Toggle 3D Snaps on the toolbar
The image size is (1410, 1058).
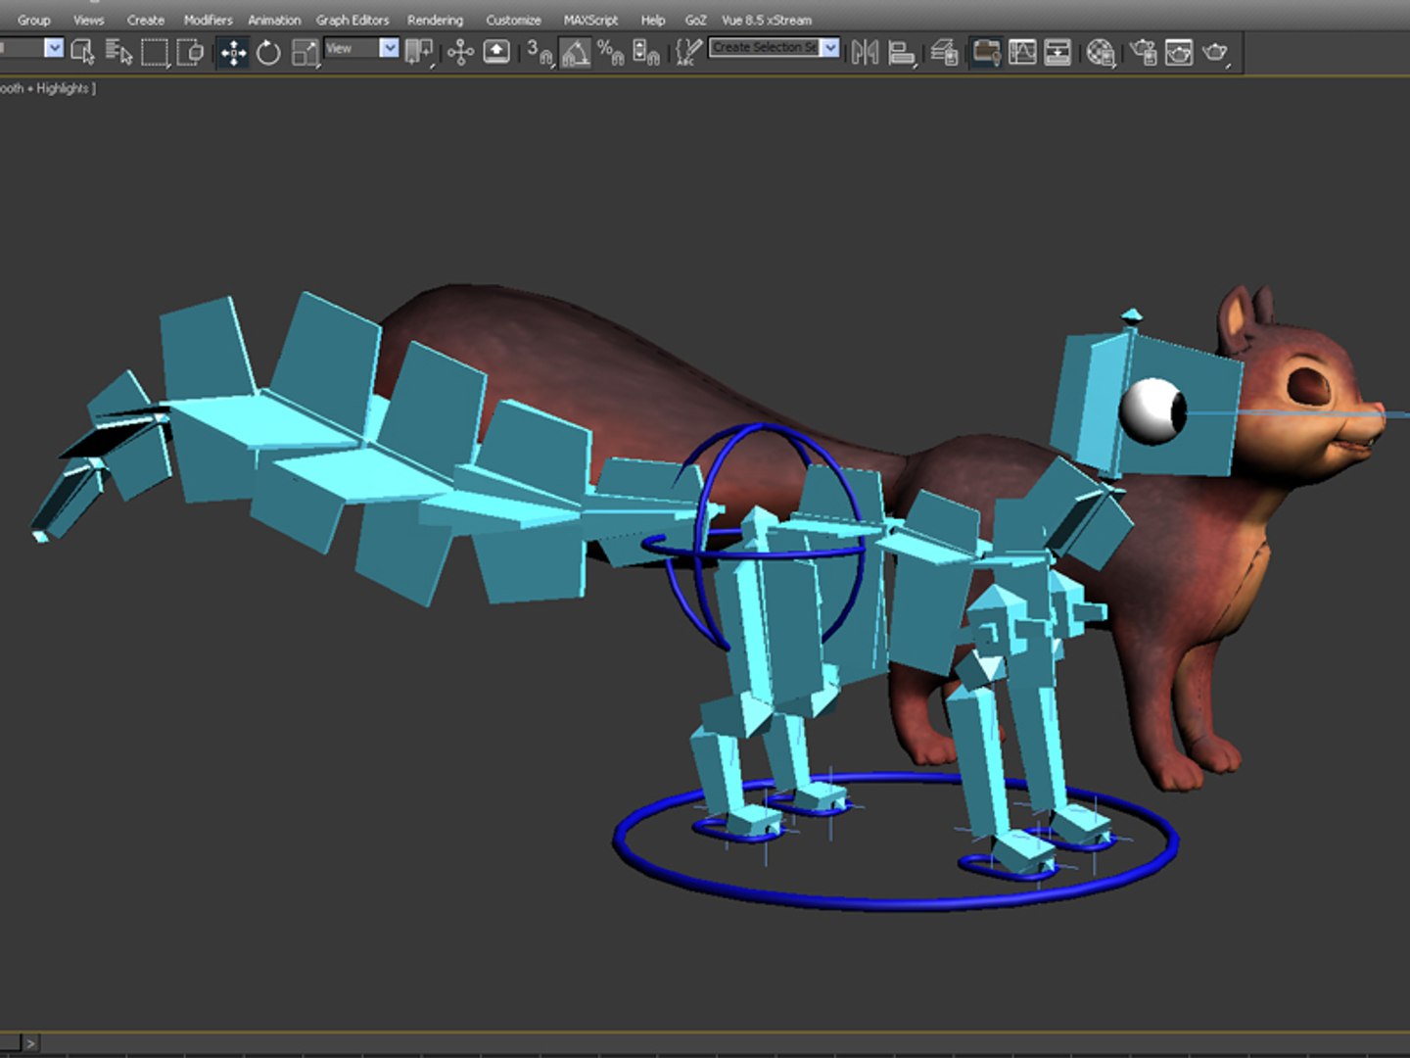[x=540, y=52]
